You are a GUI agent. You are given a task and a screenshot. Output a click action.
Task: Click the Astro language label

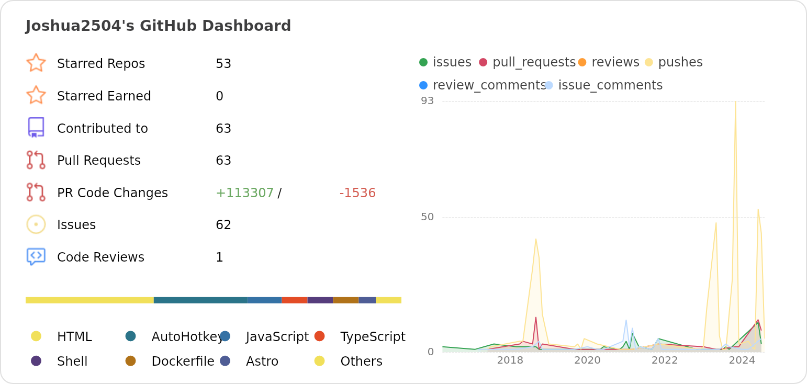[x=262, y=362]
